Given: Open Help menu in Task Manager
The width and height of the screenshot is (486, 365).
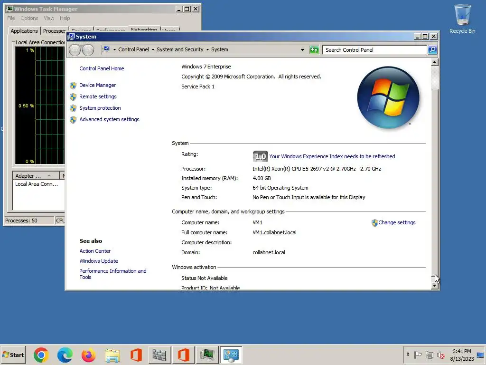Looking at the screenshot, I should click(x=65, y=19).
